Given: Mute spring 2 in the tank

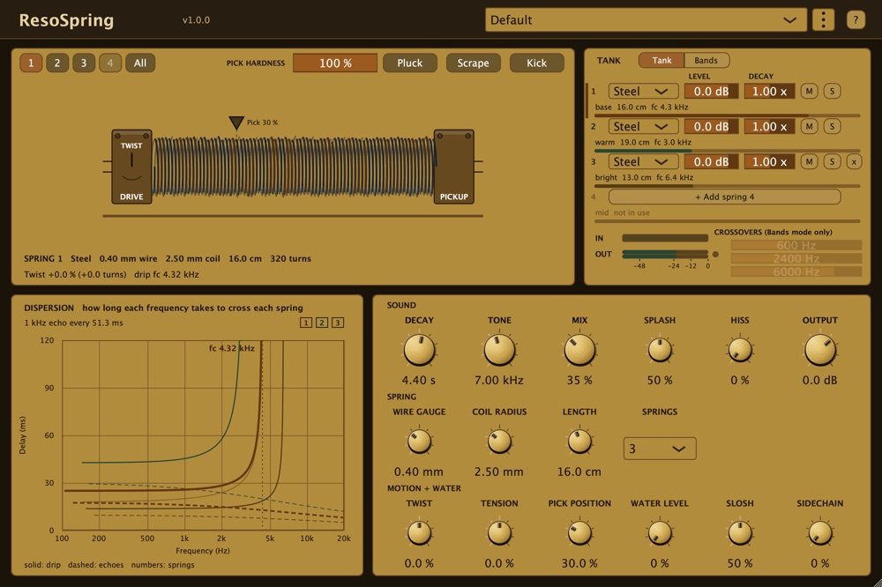Looking at the screenshot, I should (x=809, y=127).
